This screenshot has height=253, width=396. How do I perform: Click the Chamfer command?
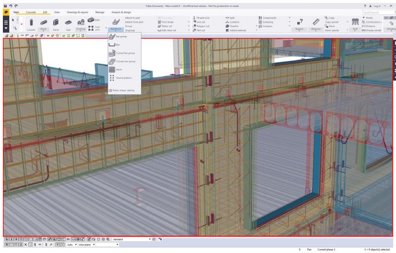tap(232, 26)
